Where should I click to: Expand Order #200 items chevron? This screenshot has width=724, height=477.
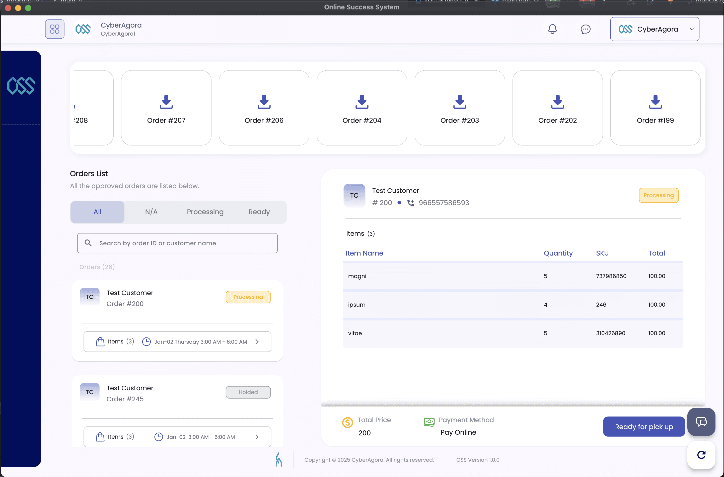(257, 342)
